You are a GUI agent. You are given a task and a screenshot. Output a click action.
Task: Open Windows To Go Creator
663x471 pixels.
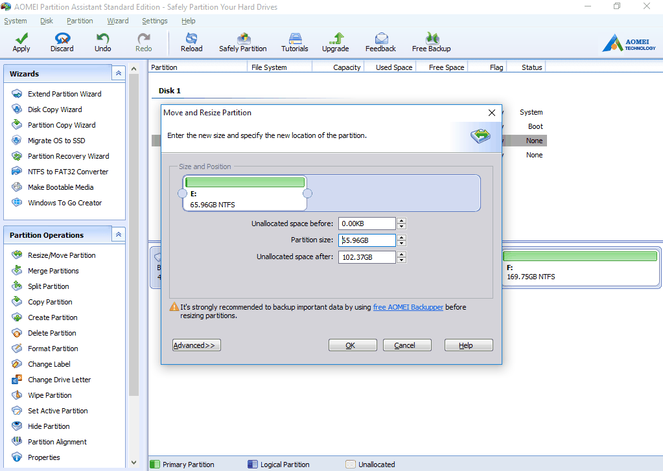point(65,203)
